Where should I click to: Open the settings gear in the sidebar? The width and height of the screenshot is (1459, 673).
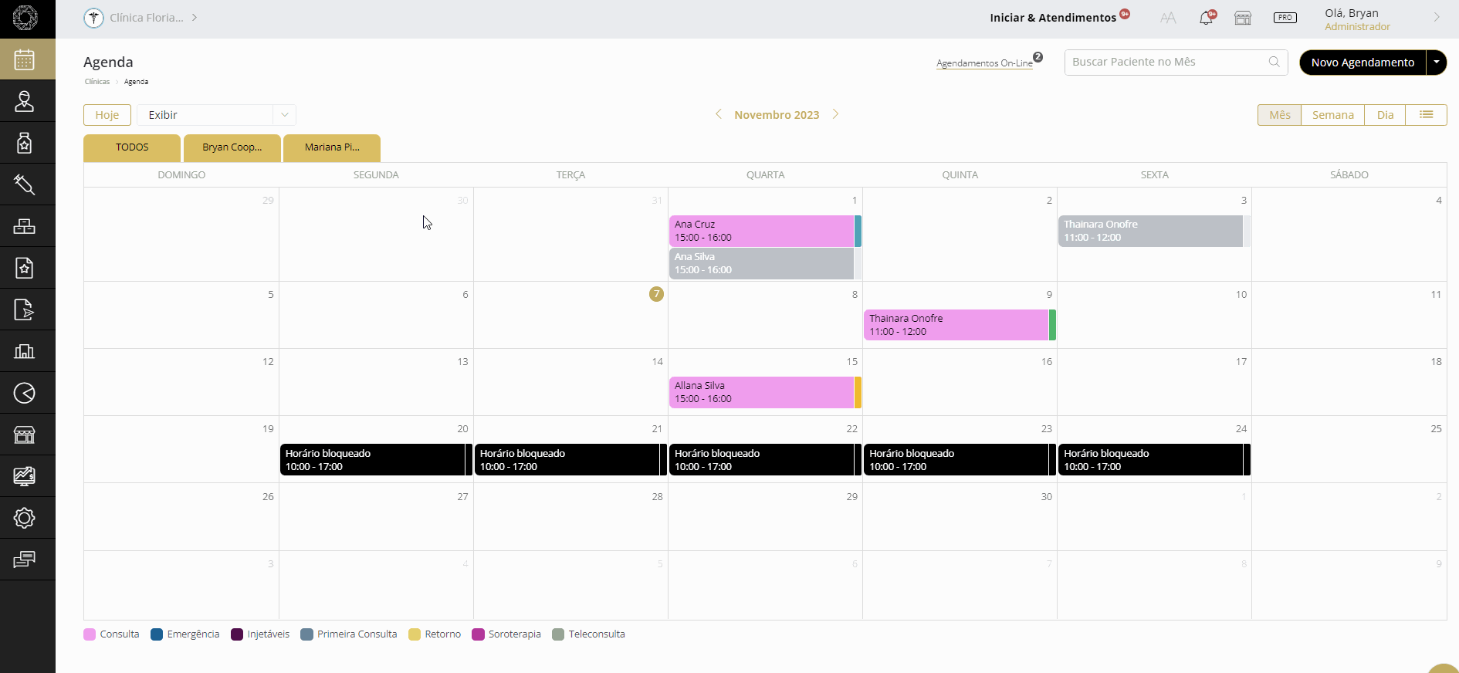(x=25, y=518)
